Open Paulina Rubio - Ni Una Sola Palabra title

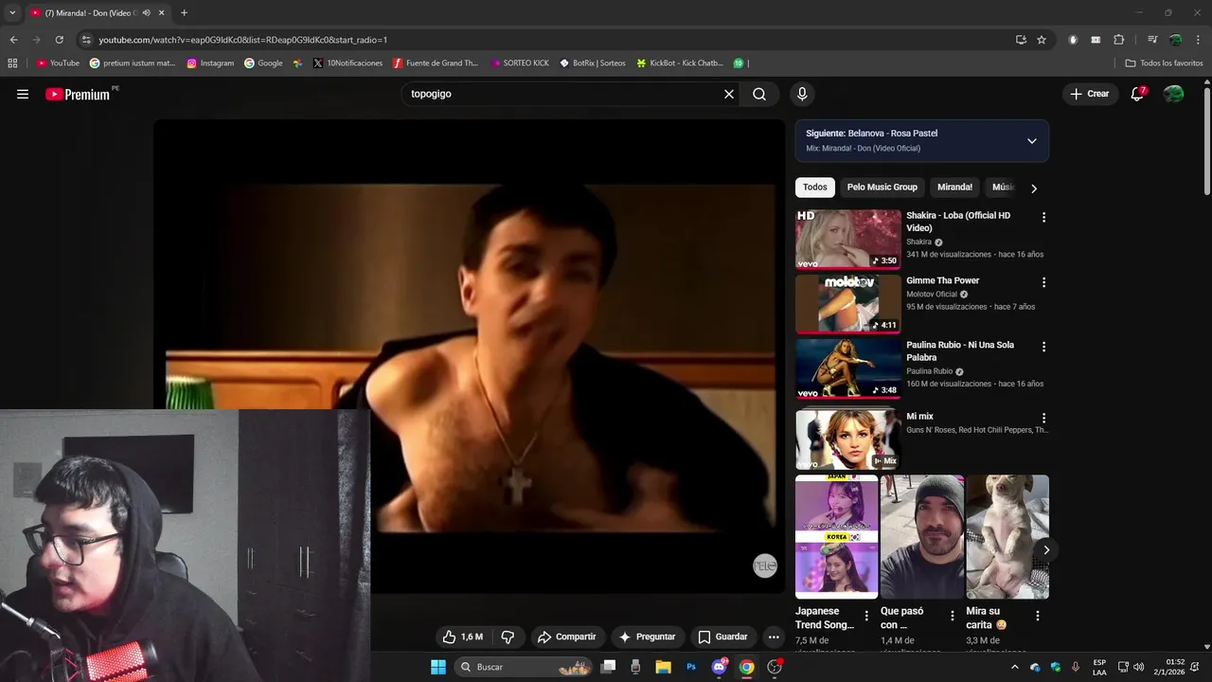960,350
